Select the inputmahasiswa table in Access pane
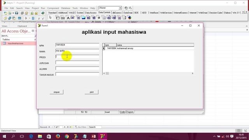The height and width of the screenshot is (140, 249). [19, 43]
